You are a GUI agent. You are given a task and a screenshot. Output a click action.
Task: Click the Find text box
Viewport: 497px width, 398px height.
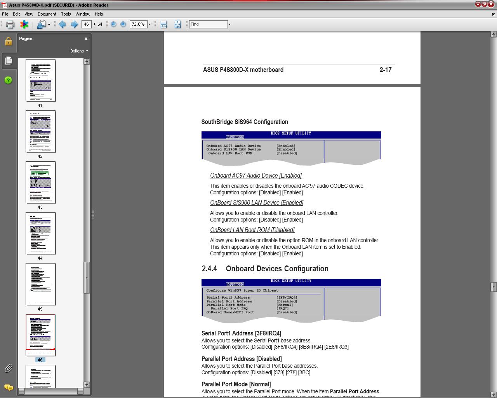point(208,24)
